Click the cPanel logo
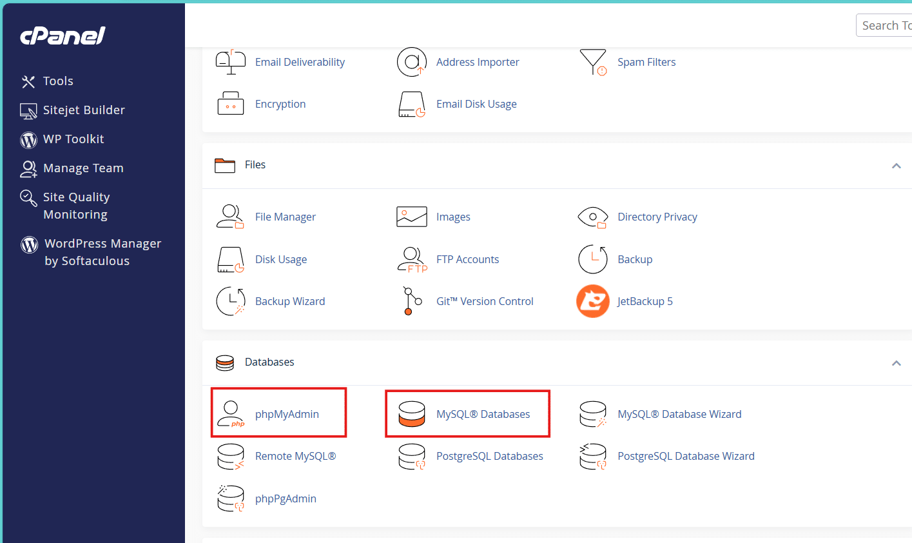The width and height of the screenshot is (912, 543). 63,36
